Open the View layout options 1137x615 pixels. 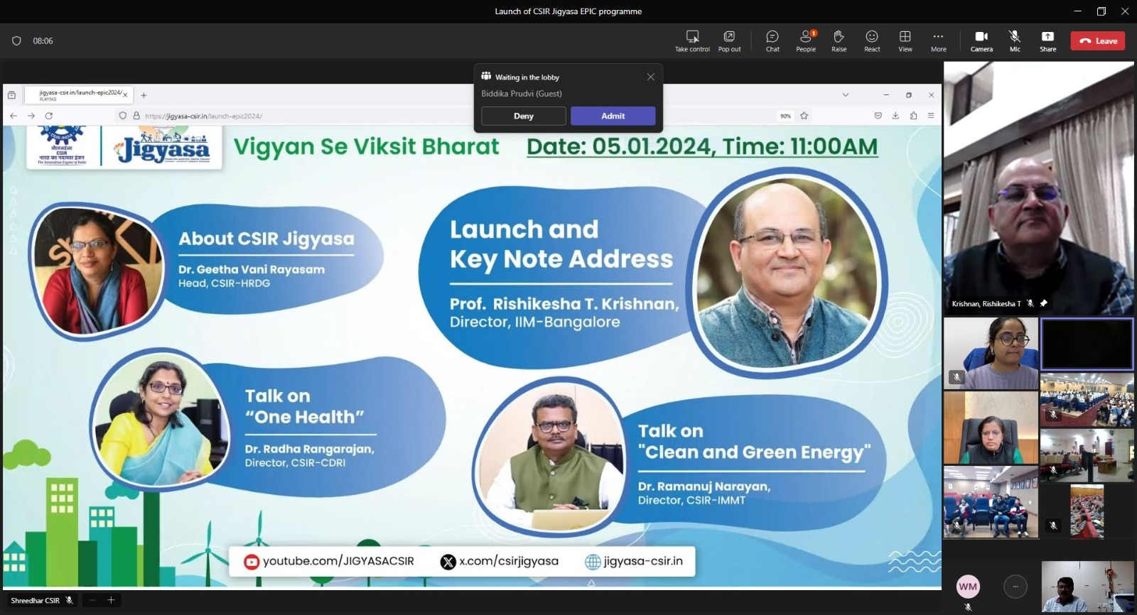pyautogui.click(x=905, y=40)
